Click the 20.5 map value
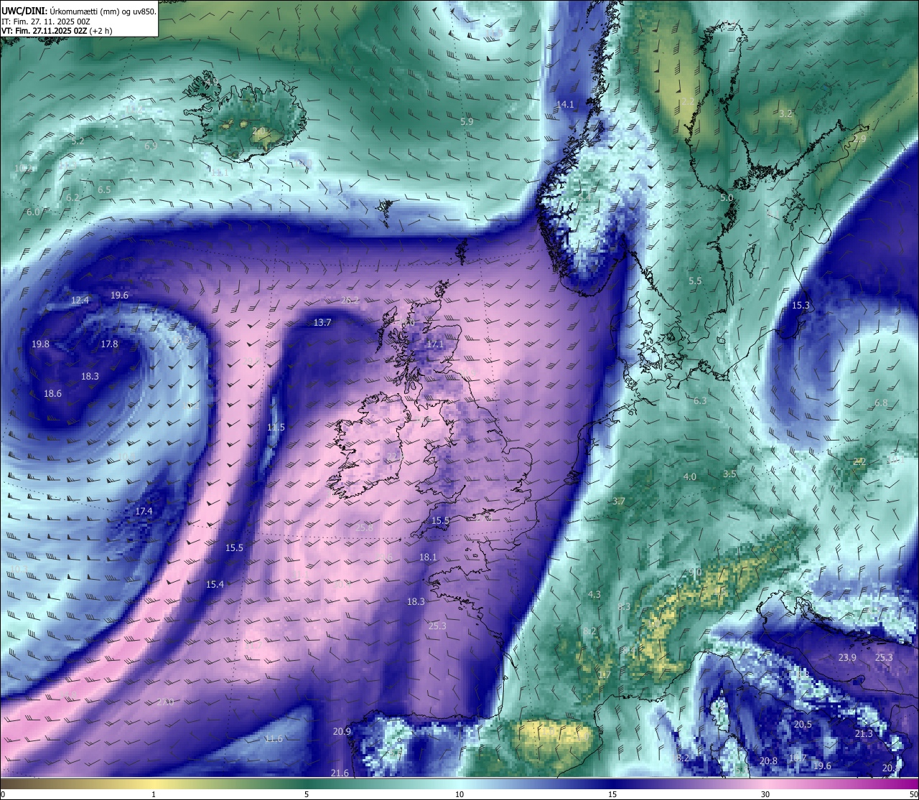Viewport: 919px width, 800px height. pos(803,725)
